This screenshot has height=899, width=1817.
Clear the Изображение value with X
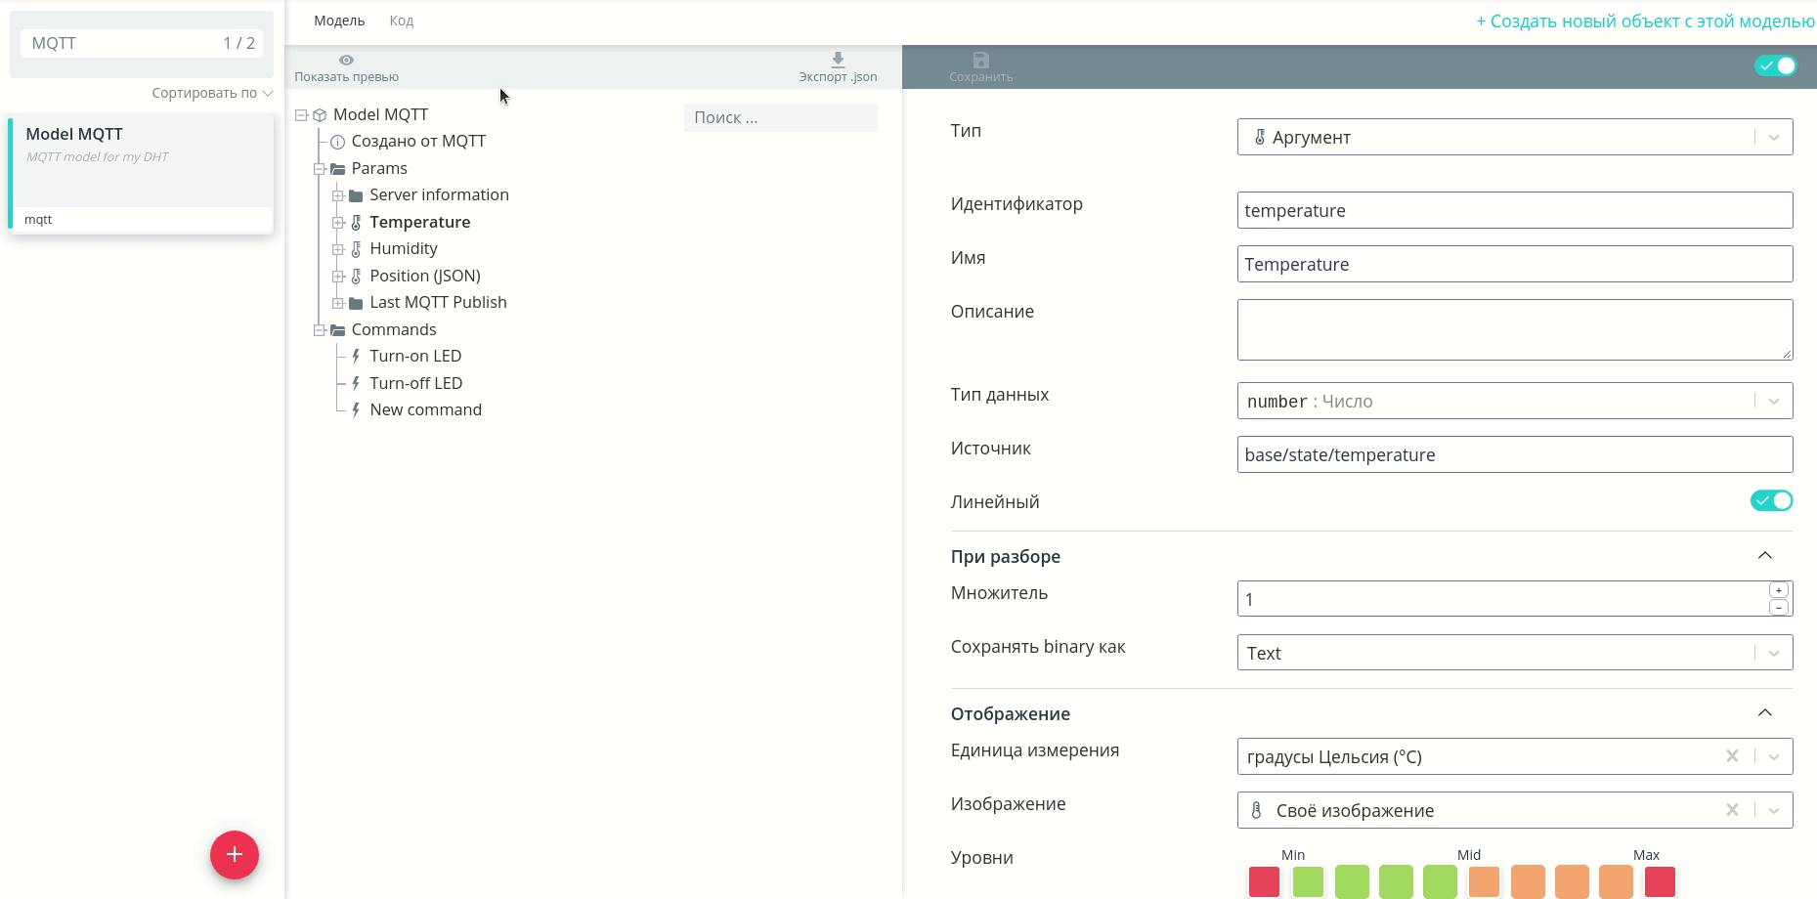(x=1732, y=810)
